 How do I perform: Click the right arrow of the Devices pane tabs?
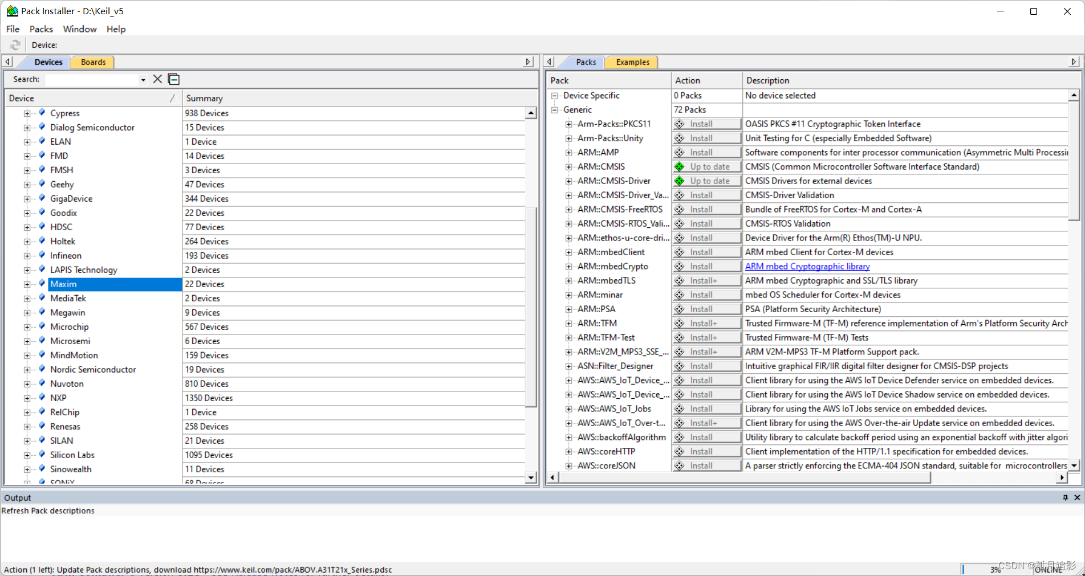[529, 62]
